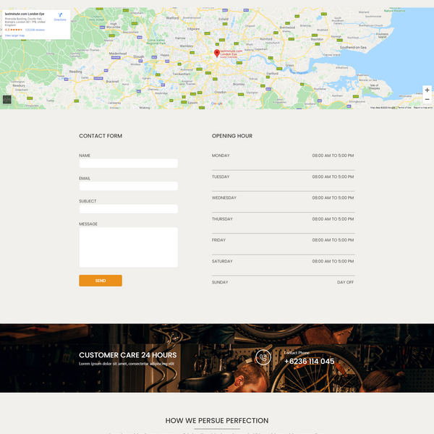This screenshot has height=434, width=434.
Task: Click the Directions icon in map card
Action: tap(59, 15)
